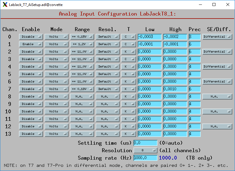Image resolution: width=235 pixels, height=171 pixels.
Task: Open the Mode menu for channel 4
Action: tap(56, 66)
